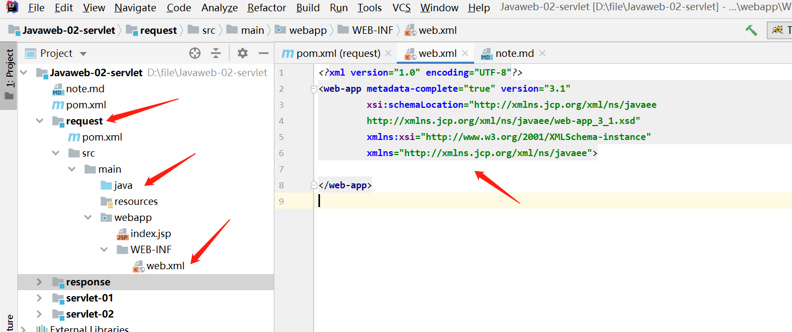Click WEB-INF breadcrumb in navigation bar
The width and height of the screenshot is (792, 332).
366,30
